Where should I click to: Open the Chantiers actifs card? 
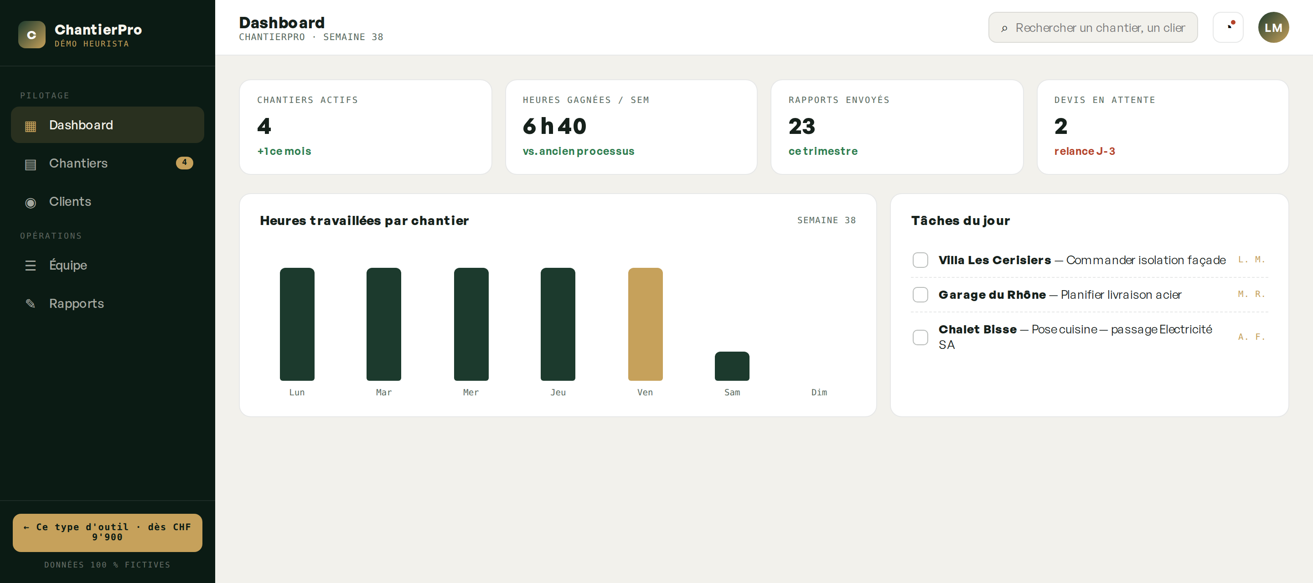(x=366, y=127)
